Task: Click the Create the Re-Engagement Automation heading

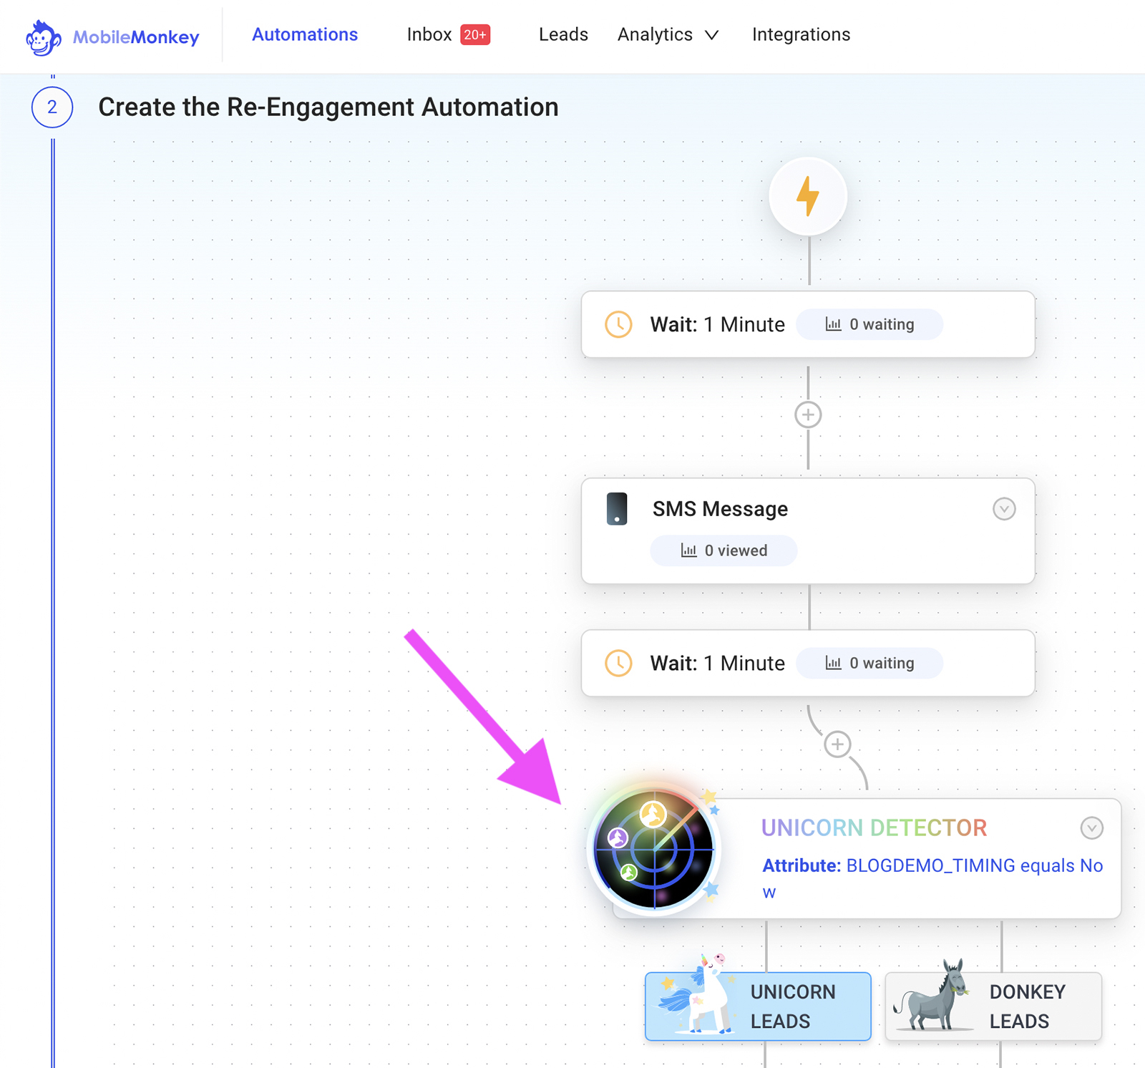Action: pos(328,107)
